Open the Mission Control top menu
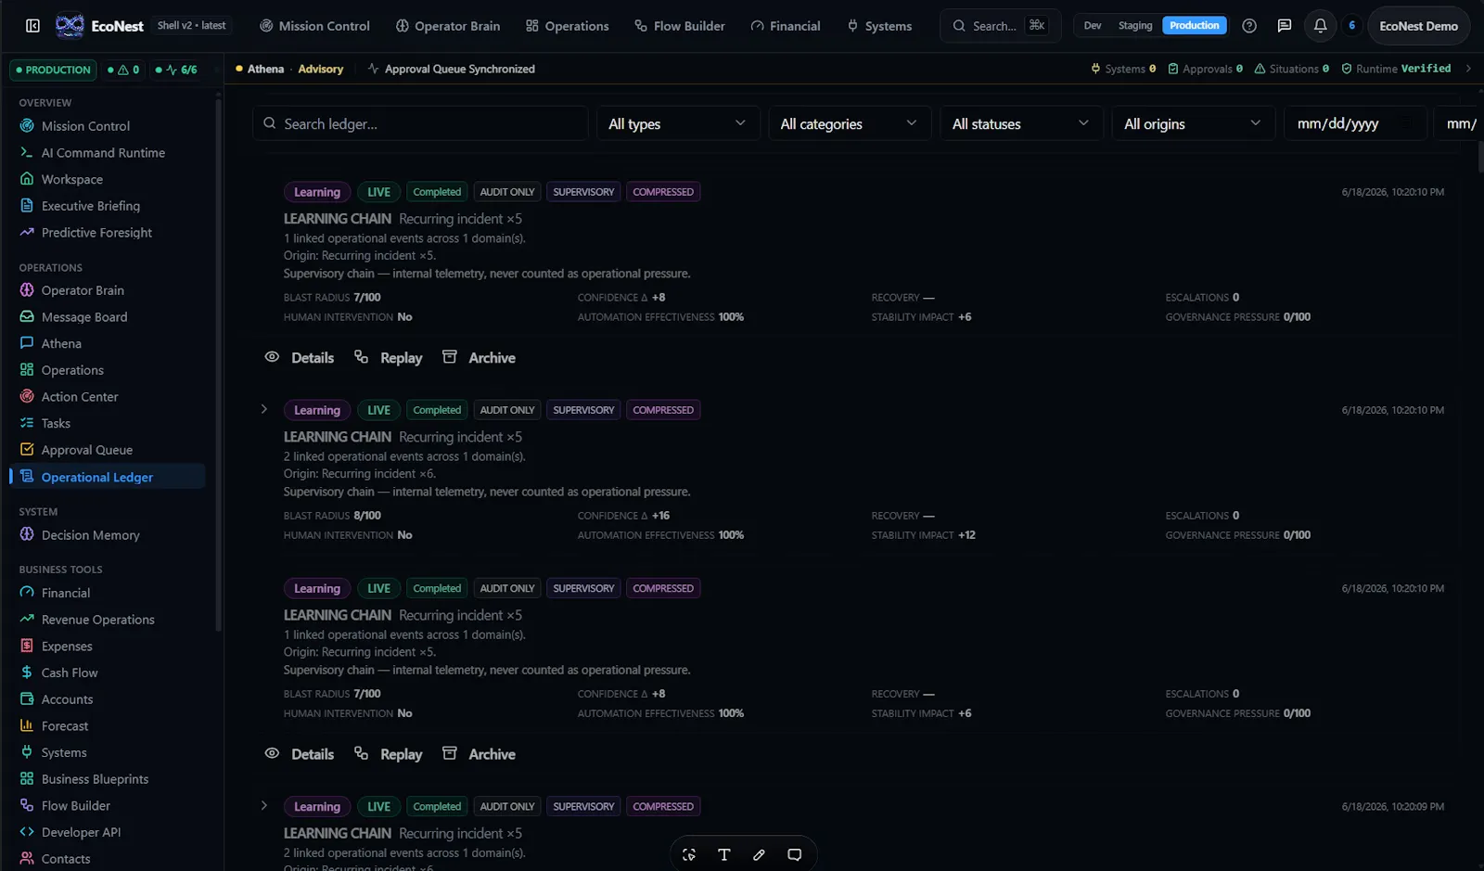The width and height of the screenshot is (1484, 871). click(314, 26)
